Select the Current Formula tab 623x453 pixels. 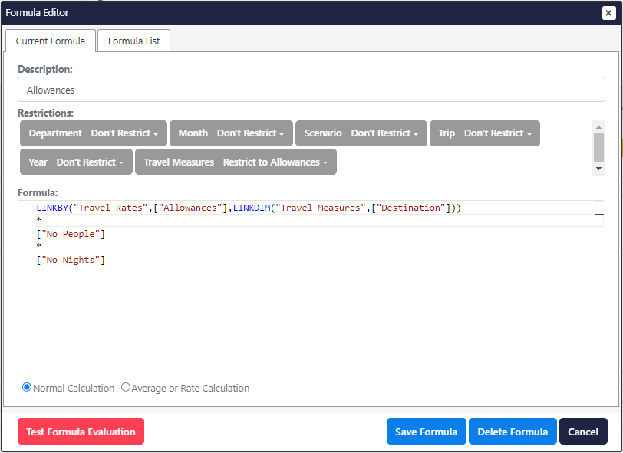[x=51, y=41]
